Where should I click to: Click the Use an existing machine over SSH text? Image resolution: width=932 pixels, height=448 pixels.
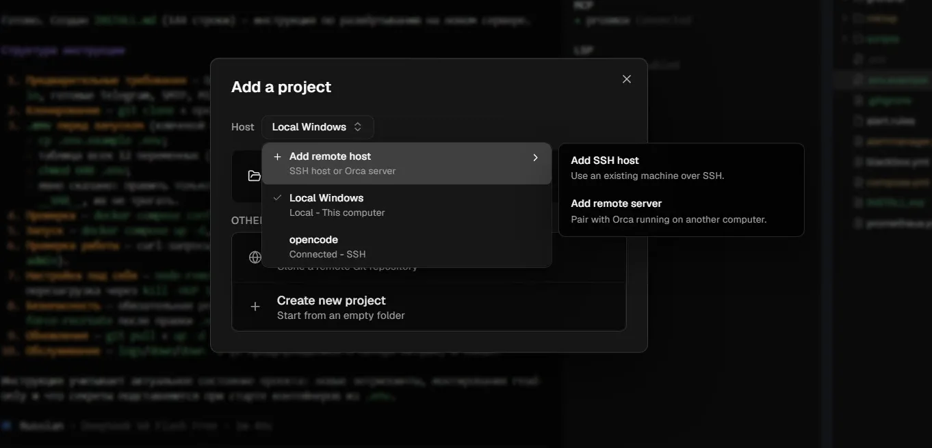click(x=647, y=176)
